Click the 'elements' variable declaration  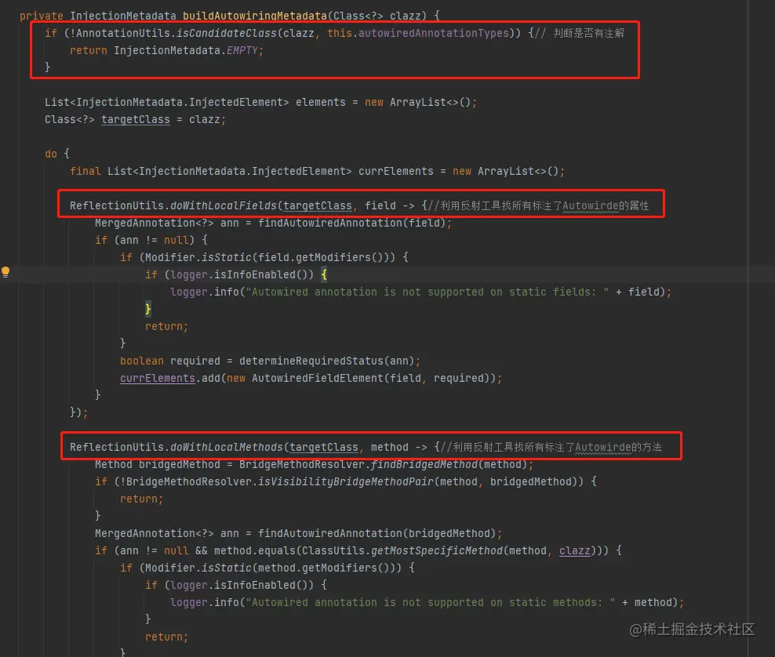[x=320, y=102]
